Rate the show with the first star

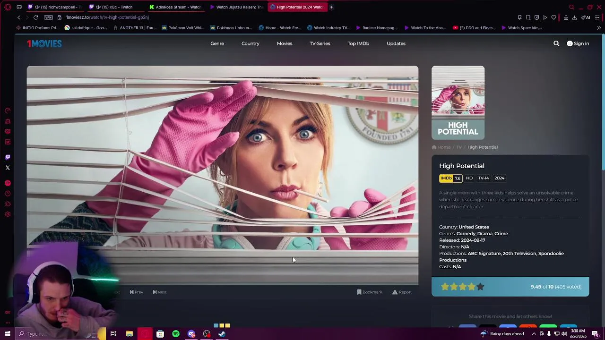445,287
